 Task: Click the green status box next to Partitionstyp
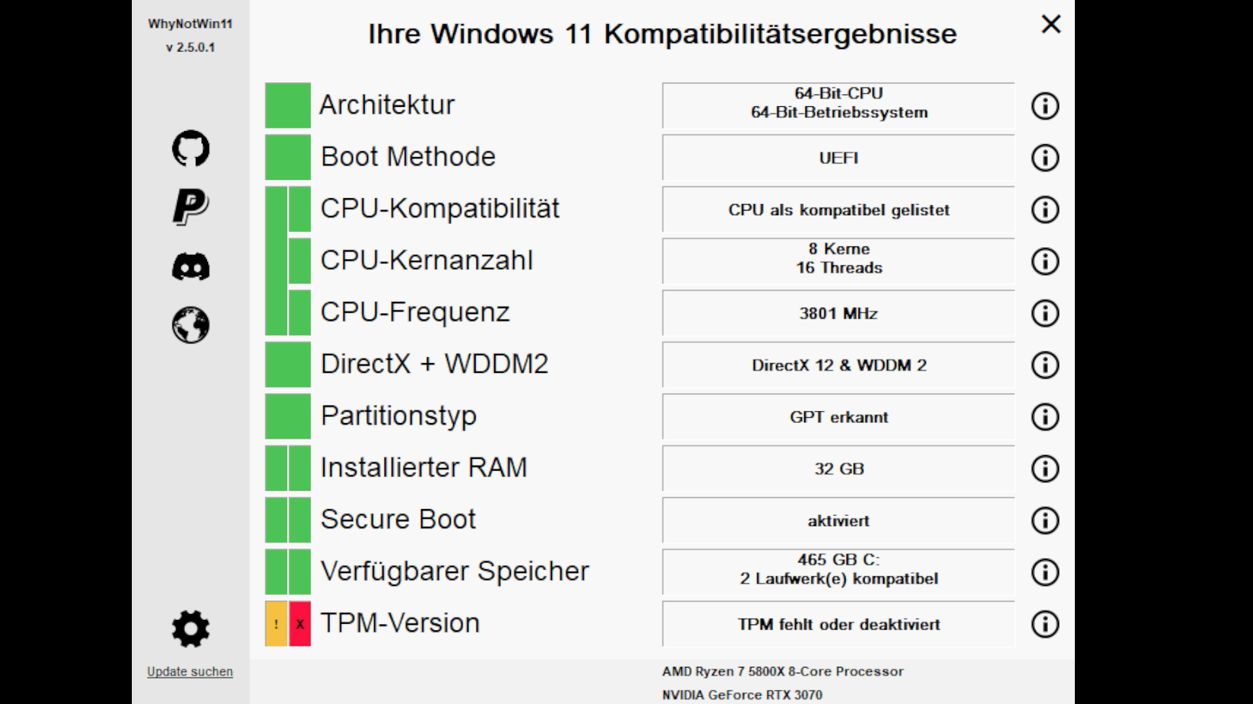click(x=287, y=416)
